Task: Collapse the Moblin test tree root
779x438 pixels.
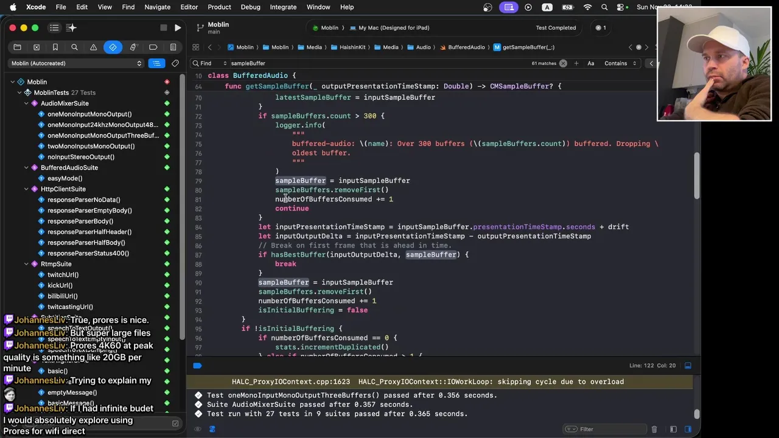Action: point(12,82)
